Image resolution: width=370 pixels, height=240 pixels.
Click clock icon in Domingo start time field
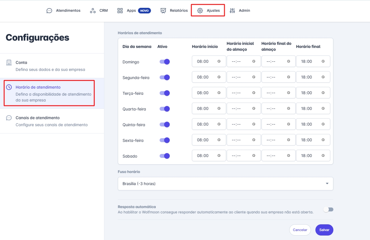coord(219,61)
